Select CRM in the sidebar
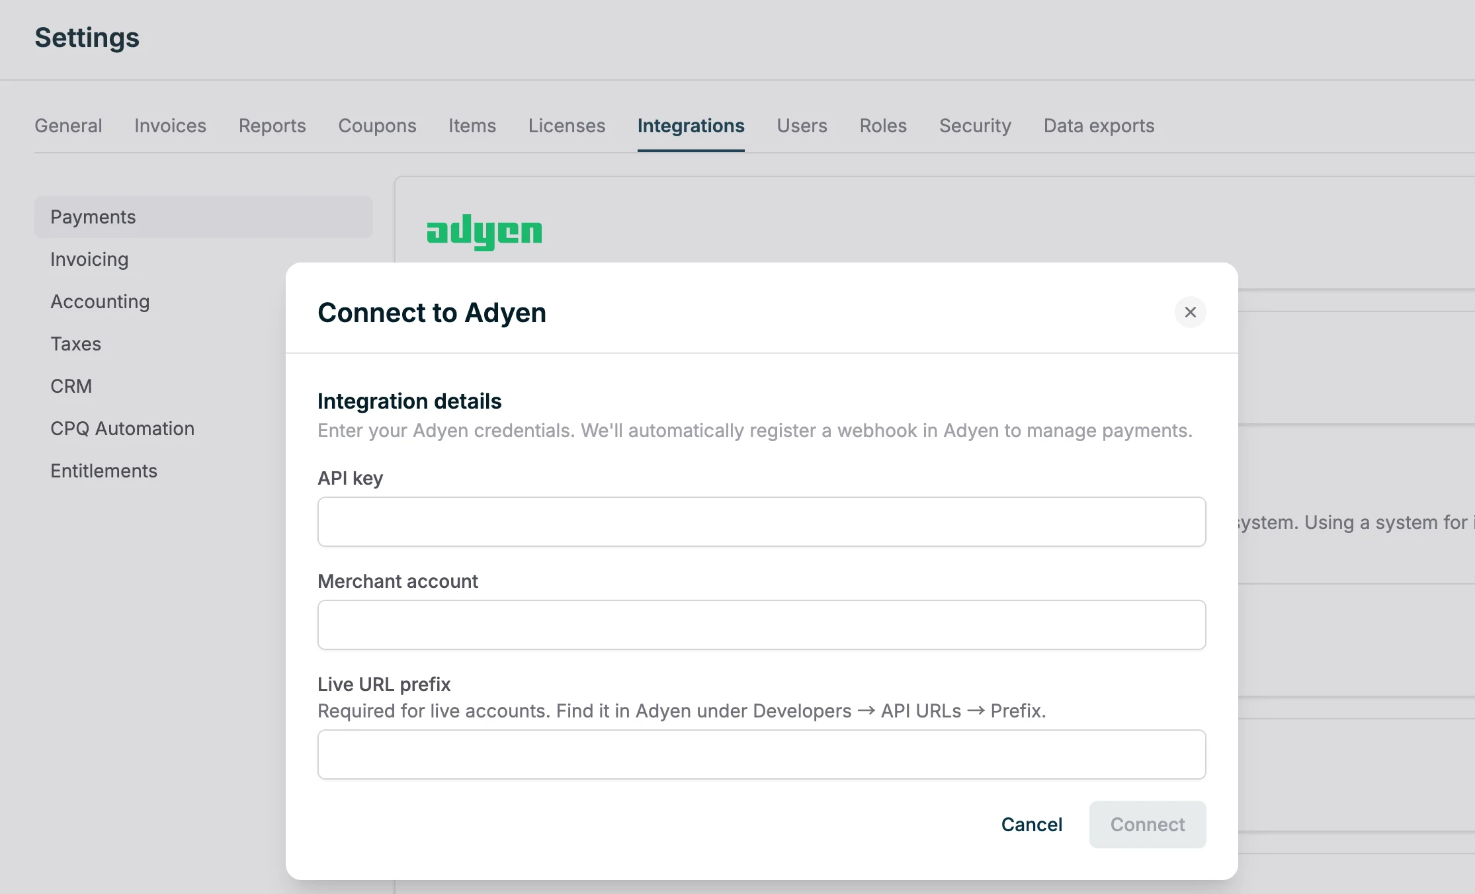Screen dimensions: 1475x894 point(71,386)
